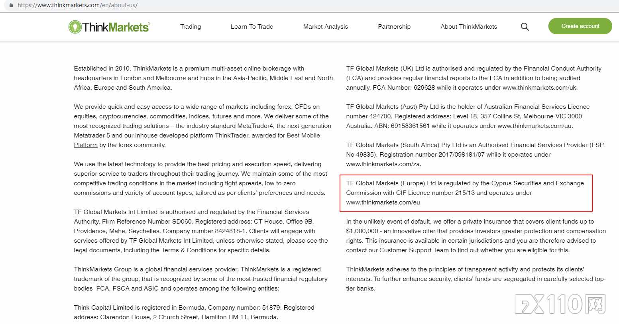Open the Trading menu
619x324 pixels.
coord(191,27)
